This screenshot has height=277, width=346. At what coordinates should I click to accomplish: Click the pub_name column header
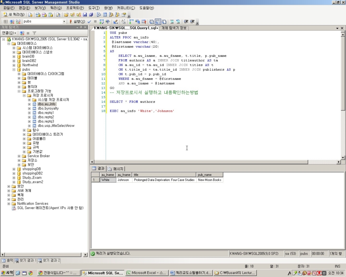209,175
